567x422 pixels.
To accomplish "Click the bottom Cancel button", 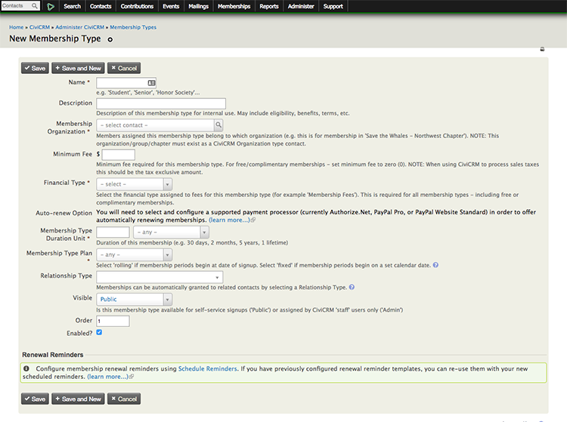I will click(124, 399).
